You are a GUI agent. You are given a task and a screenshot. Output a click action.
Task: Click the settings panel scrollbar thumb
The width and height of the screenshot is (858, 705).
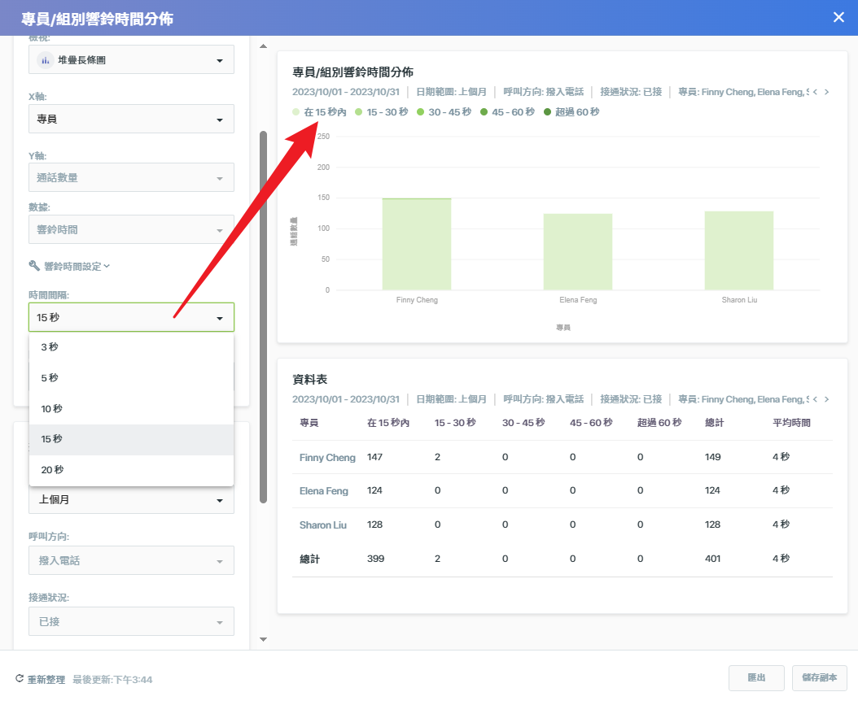(263, 317)
